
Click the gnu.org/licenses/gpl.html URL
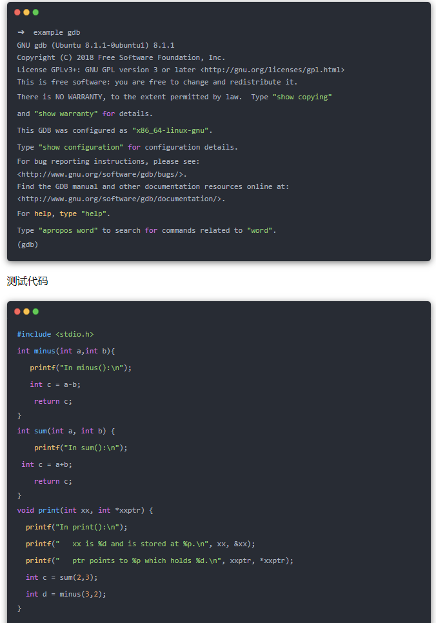[273, 70]
